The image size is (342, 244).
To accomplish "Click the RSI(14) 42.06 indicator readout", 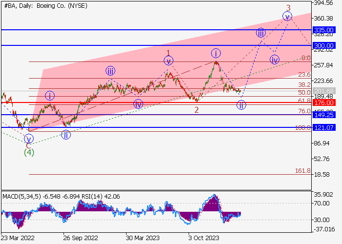I will [x=101, y=197].
